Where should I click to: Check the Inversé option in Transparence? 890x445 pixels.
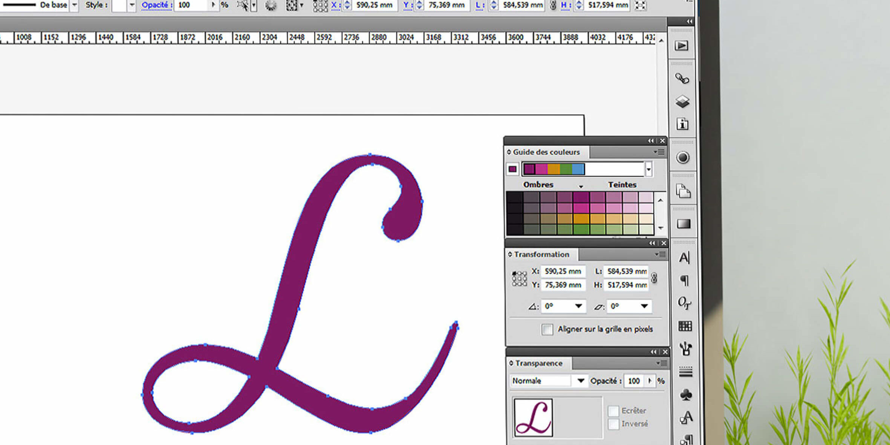(613, 424)
